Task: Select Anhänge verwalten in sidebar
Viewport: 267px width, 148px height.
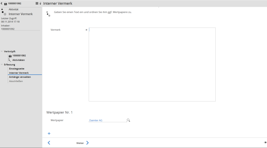Action: (x=20, y=77)
